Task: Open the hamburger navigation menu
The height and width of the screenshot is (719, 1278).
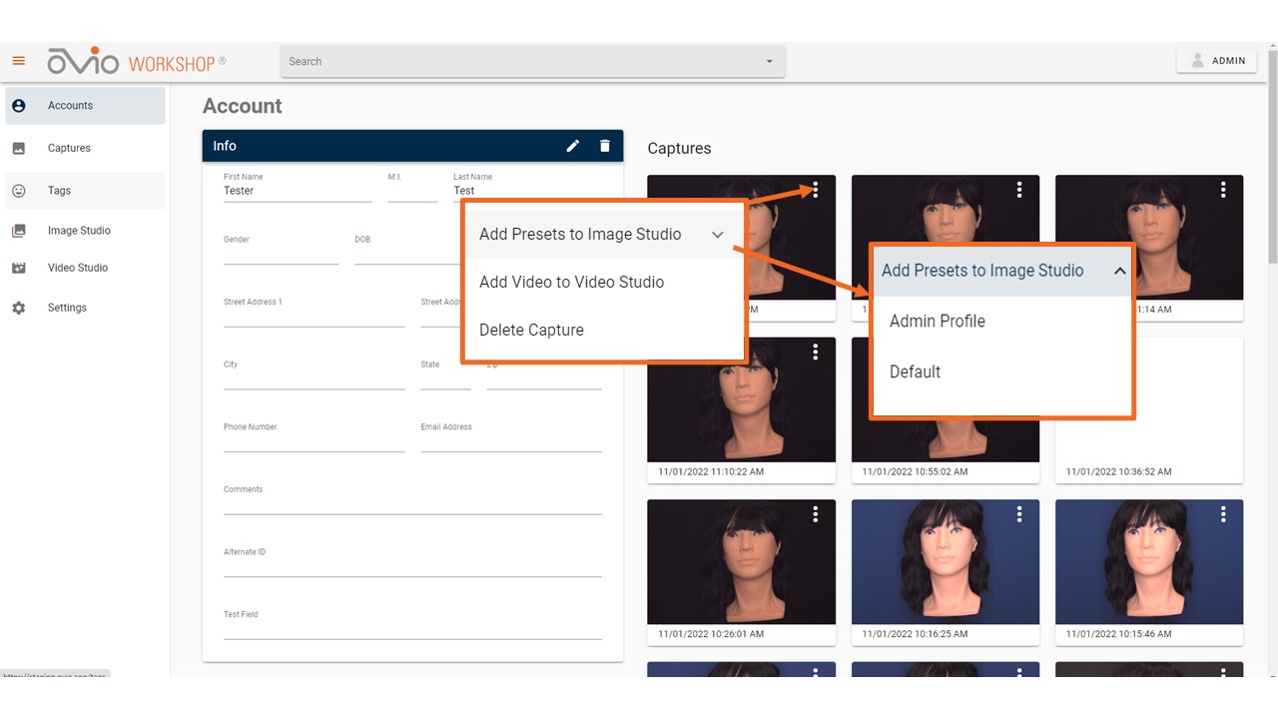Action: pos(18,61)
